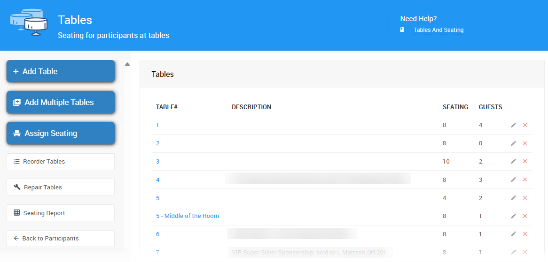
Task: Delete table 5 with red X
Action: (x=525, y=197)
